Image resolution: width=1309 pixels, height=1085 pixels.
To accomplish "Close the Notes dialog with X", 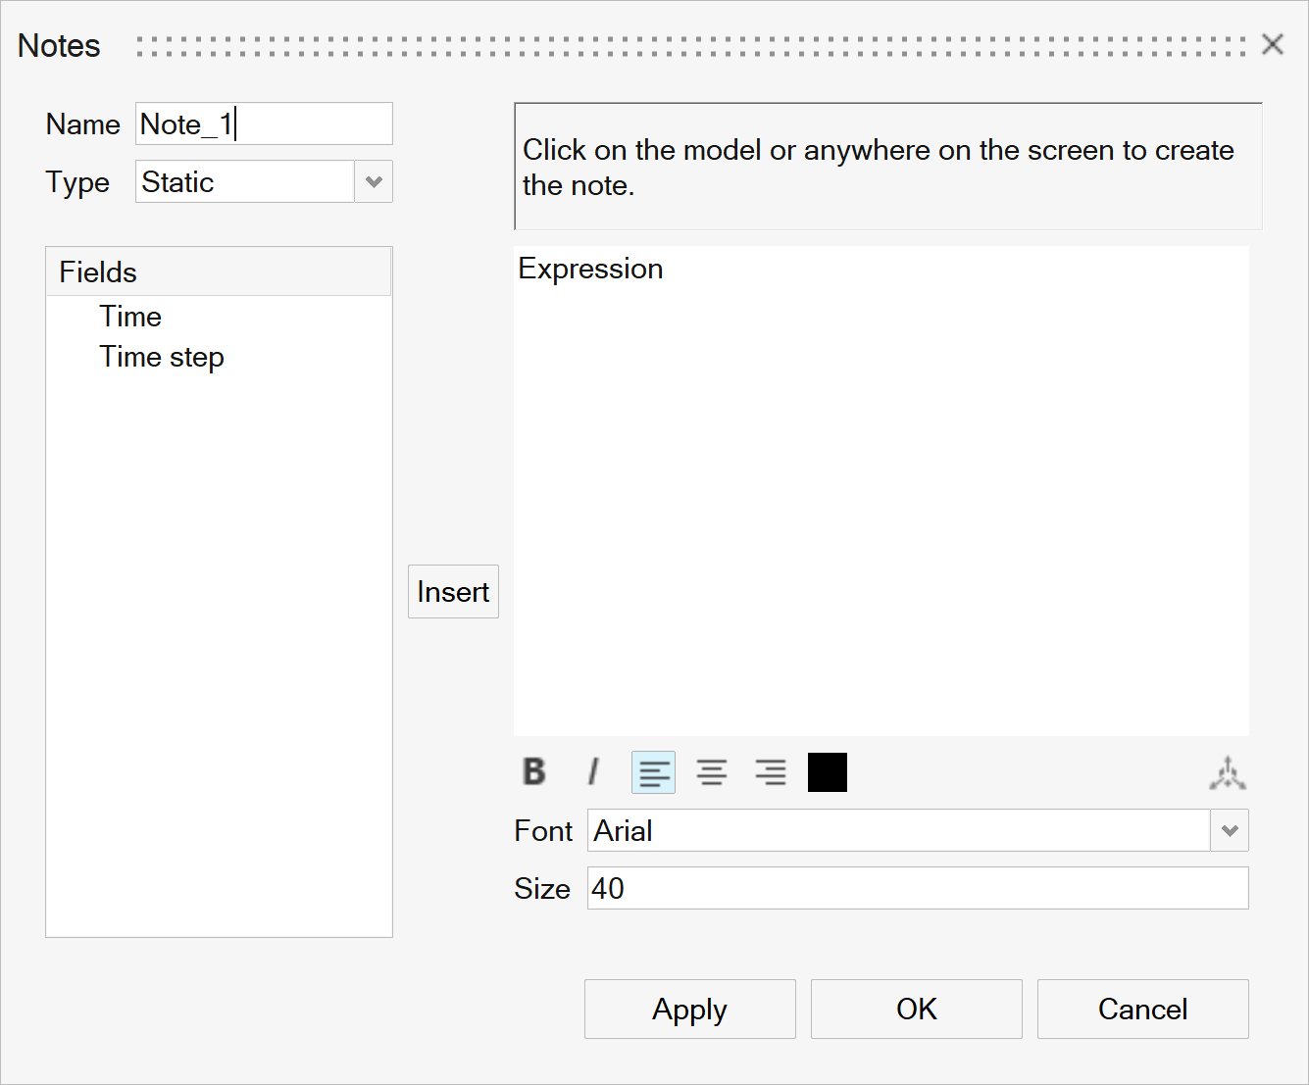I will [x=1273, y=44].
